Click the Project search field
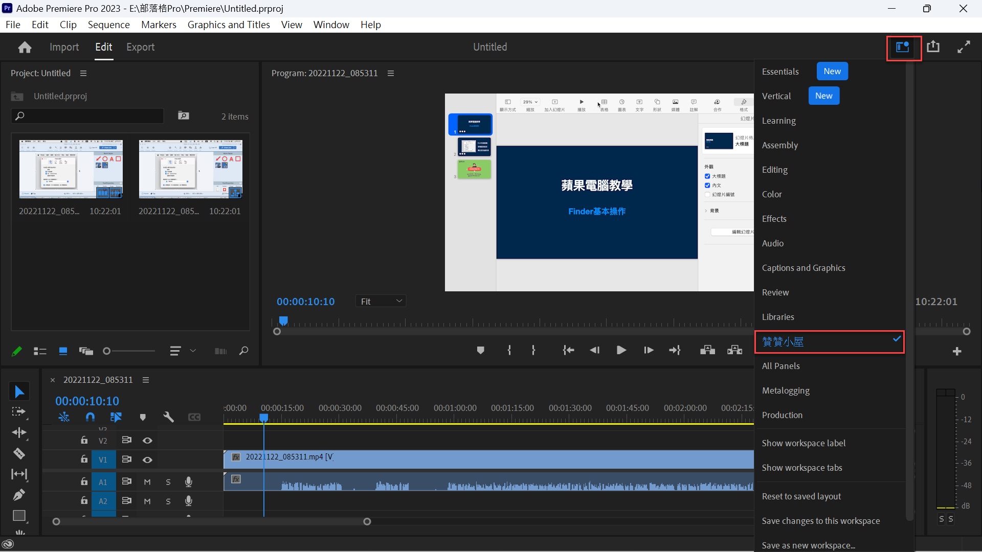The width and height of the screenshot is (982, 552). (x=87, y=116)
